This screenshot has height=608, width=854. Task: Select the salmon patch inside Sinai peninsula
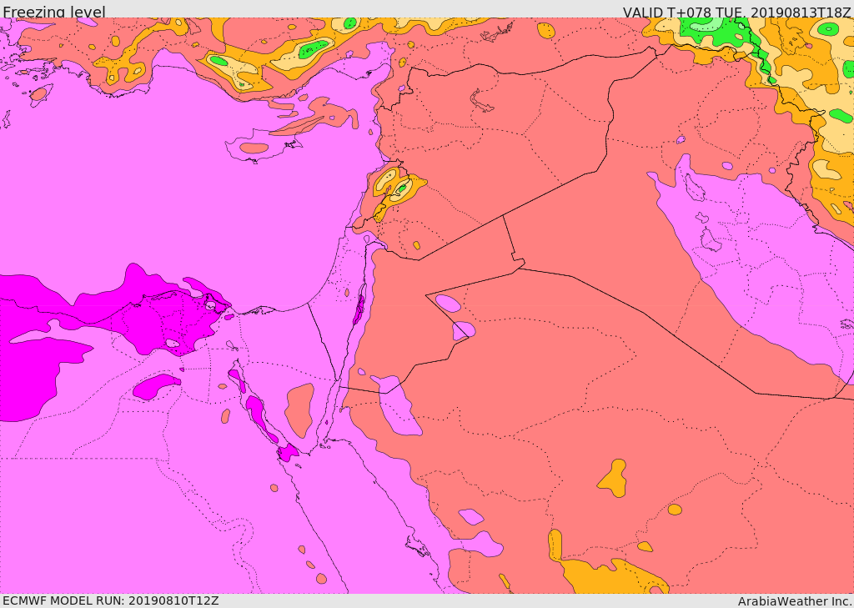[x=299, y=410]
